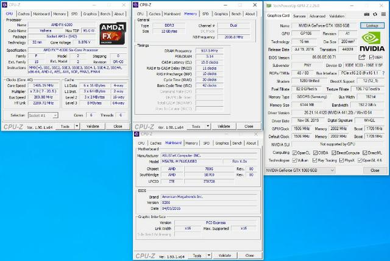Click BIOS Brand American Megatrends Inc.
390x261 pixels.
coord(209,197)
